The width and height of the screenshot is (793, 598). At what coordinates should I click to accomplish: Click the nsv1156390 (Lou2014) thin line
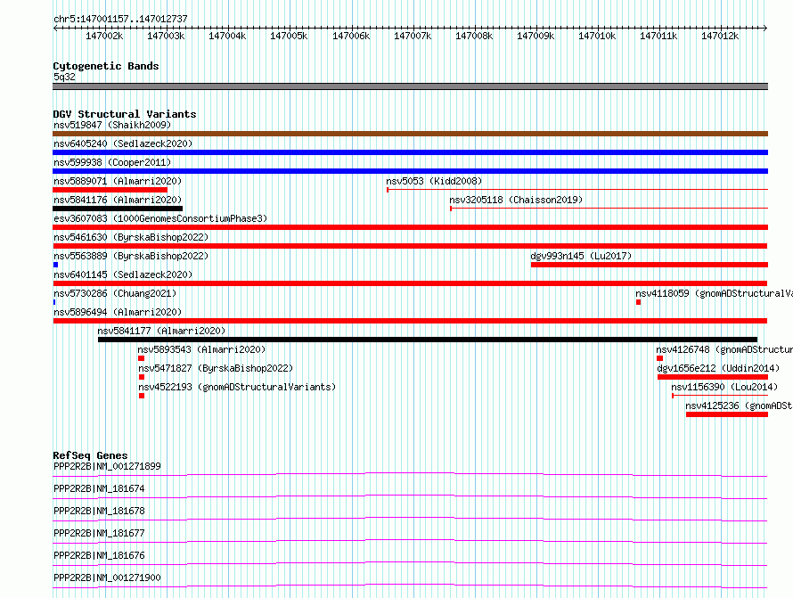coord(720,396)
